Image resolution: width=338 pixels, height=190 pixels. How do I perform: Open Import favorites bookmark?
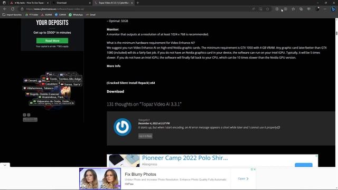(12, 15)
